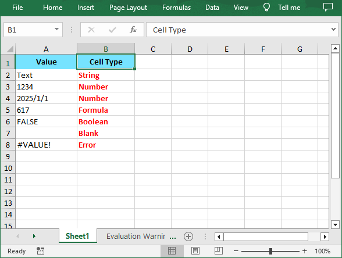342x258 pixels.
Task: Click horizontal scrollbar right arrow
Action: point(325,236)
